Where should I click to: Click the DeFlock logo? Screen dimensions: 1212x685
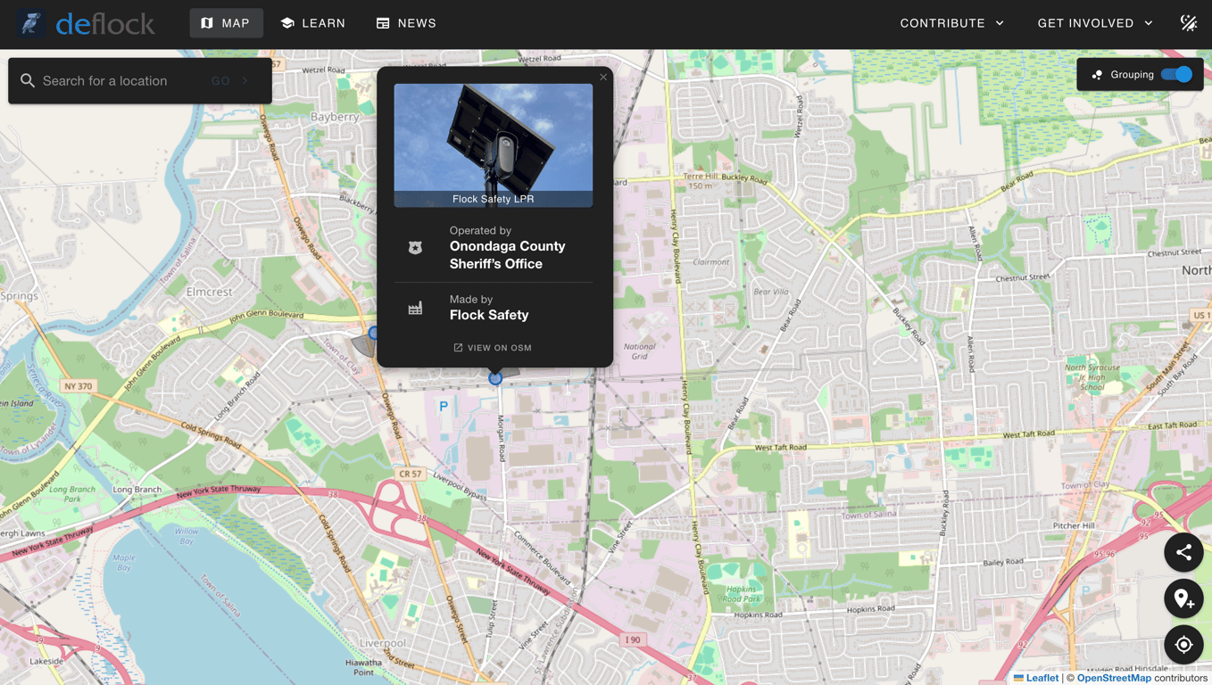[x=85, y=23]
